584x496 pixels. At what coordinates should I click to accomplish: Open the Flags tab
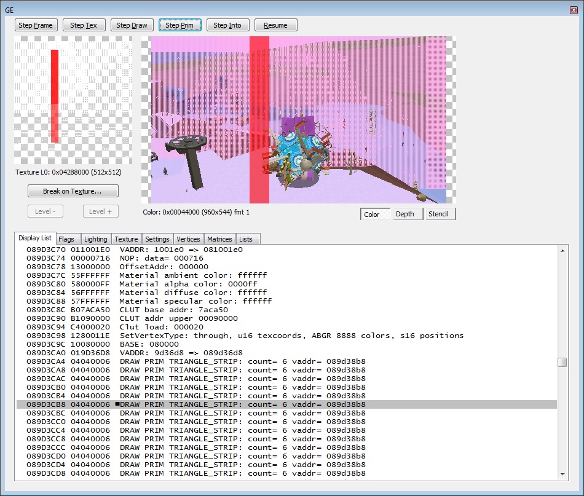[66, 239]
